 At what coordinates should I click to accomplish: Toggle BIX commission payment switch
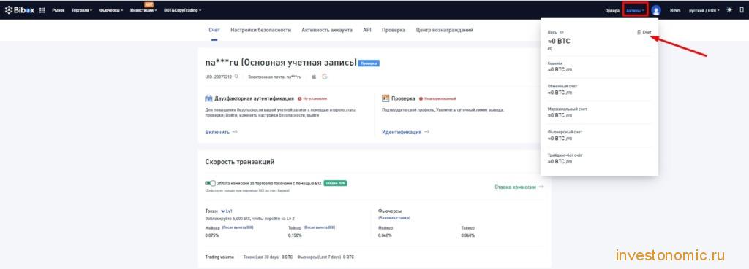click(210, 183)
